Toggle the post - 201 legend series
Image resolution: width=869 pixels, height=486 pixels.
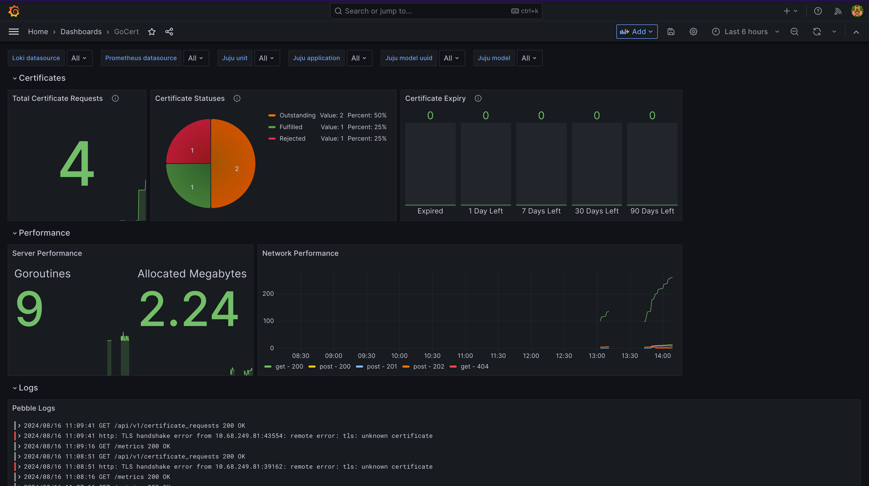coord(381,367)
